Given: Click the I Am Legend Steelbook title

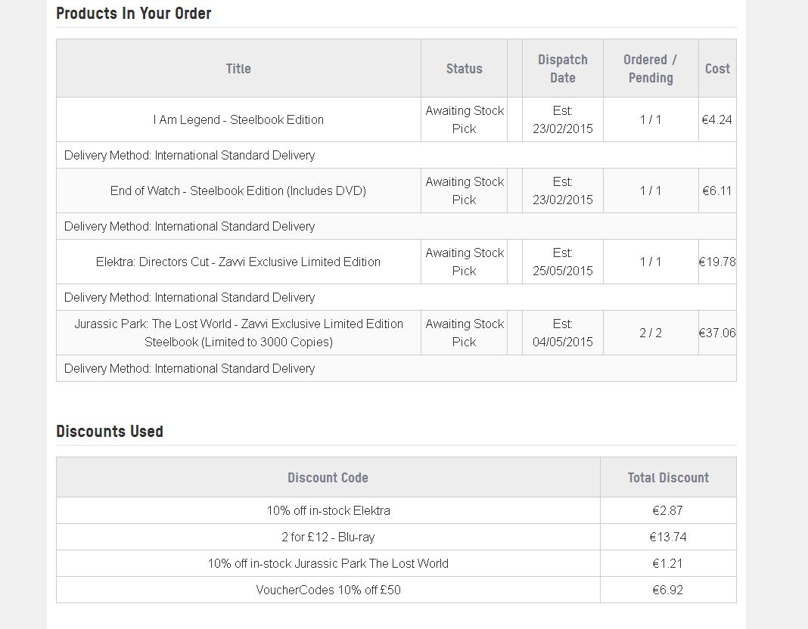Looking at the screenshot, I should click(238, 119).
